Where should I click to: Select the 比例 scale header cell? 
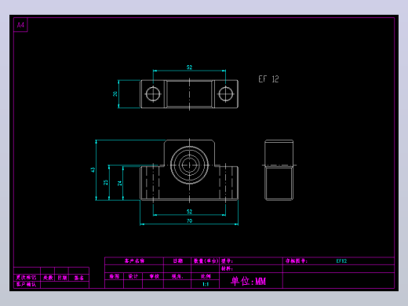206,276
